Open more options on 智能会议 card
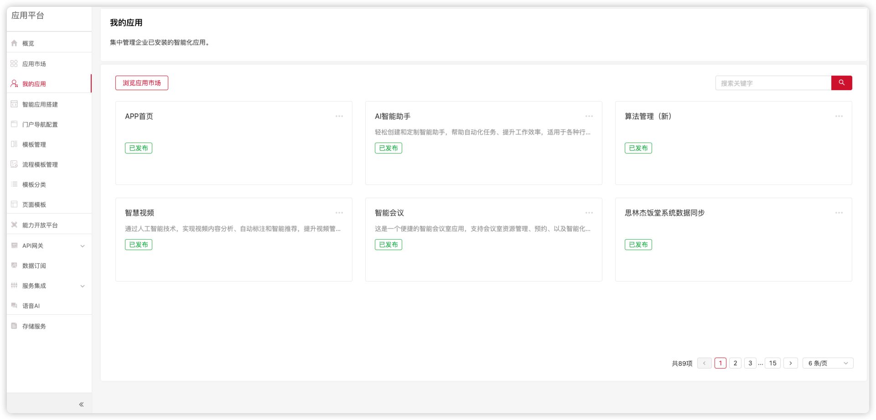 (x=589, y=213)
